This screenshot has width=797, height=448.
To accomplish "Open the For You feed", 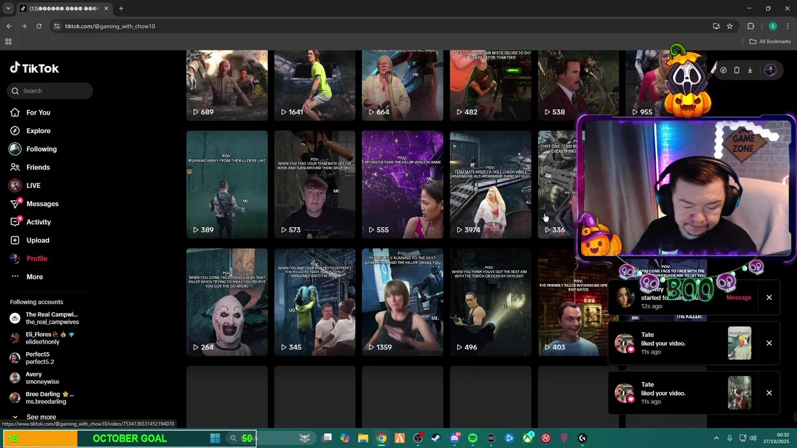I will pos(38,113).
